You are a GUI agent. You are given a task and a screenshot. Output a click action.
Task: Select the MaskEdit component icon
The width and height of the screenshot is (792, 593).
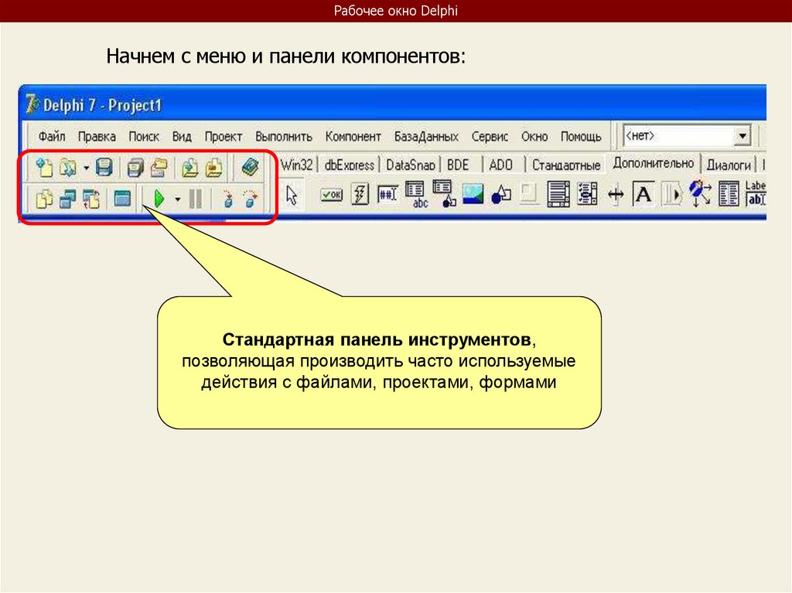pos(387,194)
